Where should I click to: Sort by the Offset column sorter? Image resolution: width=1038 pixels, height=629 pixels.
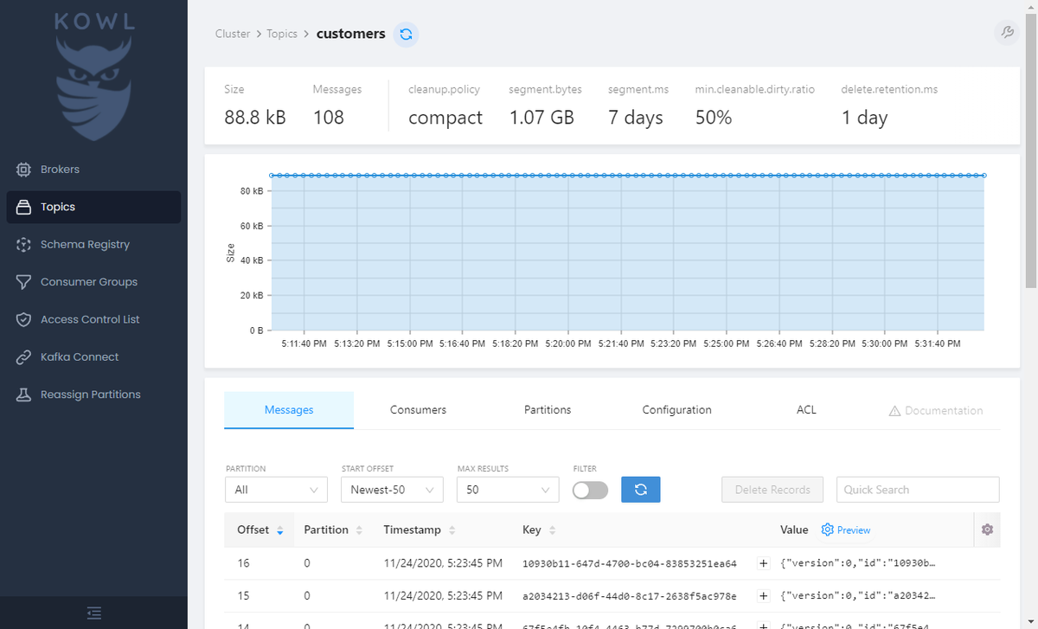click(279, 530)
